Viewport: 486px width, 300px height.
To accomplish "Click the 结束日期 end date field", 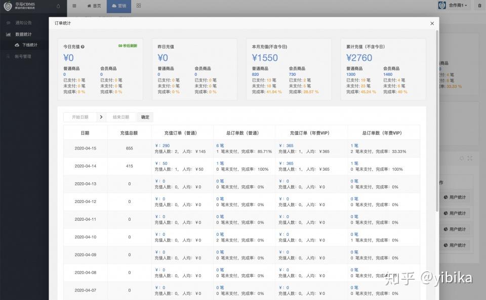I will pyautogui.click(x=121, y=117).
